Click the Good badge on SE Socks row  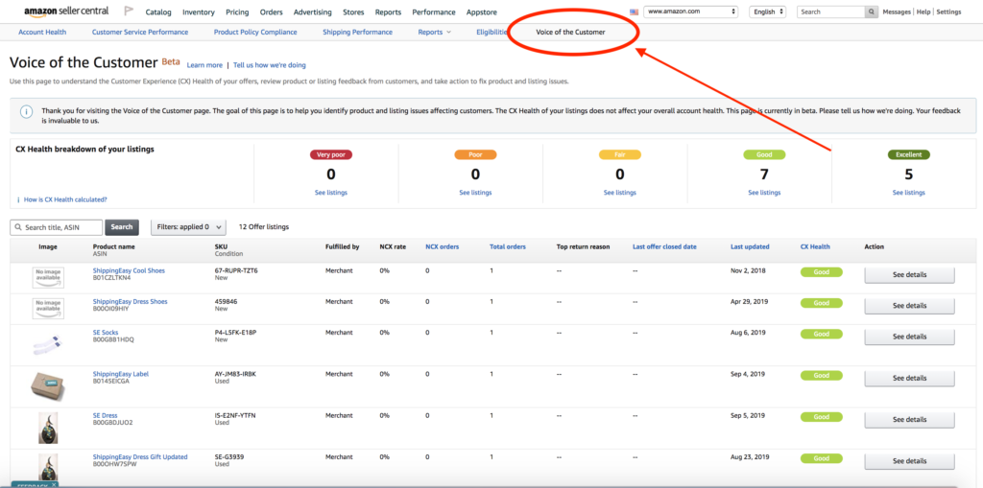[822, 334]
